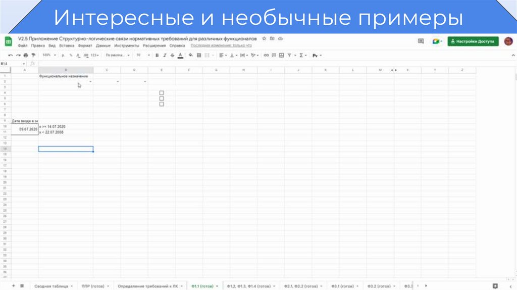Open the text rotation dropdown

tap(254, 56)
